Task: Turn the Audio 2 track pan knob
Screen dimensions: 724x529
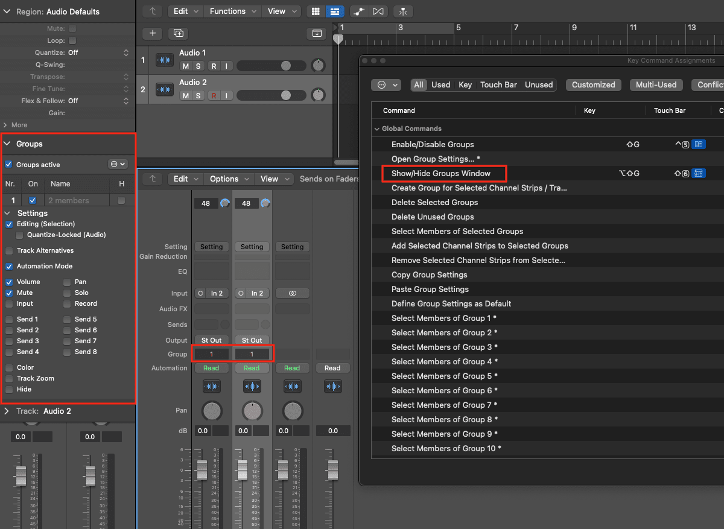Action: (x=318, y=95)
